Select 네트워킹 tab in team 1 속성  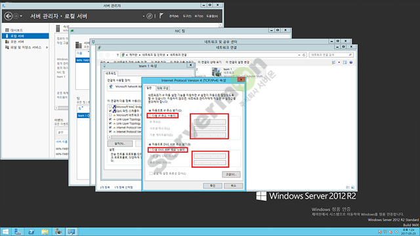tap(111, 73)
